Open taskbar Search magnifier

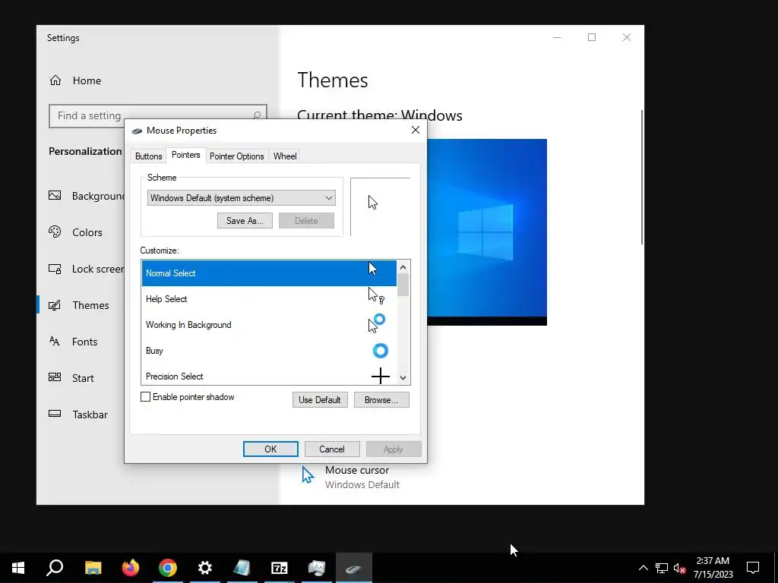pos(55,568)
